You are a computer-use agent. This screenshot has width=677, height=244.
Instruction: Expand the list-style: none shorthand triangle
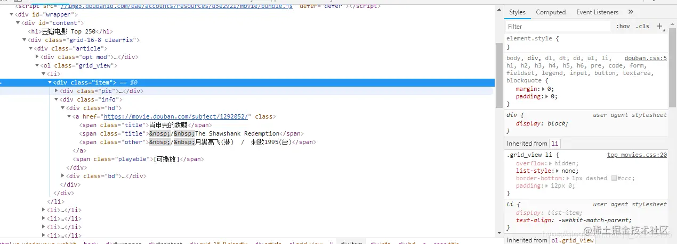point(558,171)
